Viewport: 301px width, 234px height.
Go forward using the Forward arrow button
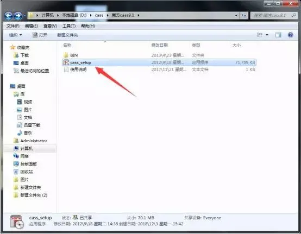[18, 16]
